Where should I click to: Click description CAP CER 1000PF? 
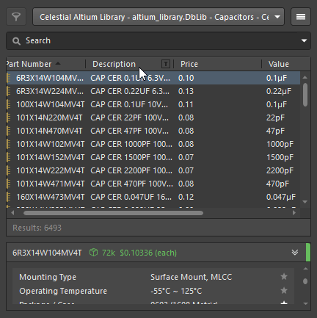131,144
